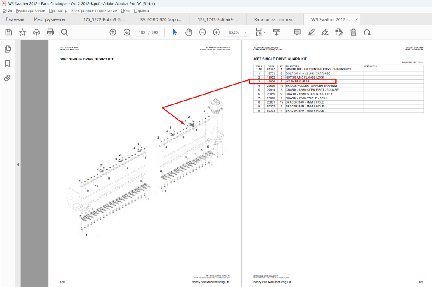Switch to the 175_1743-Solitair9 document tab
432x287 pixels.
point(218,19)
